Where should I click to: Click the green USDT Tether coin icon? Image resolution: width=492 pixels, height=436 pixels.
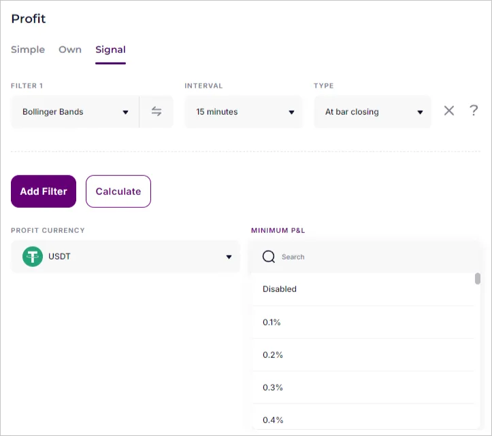[x=33, y=257]
